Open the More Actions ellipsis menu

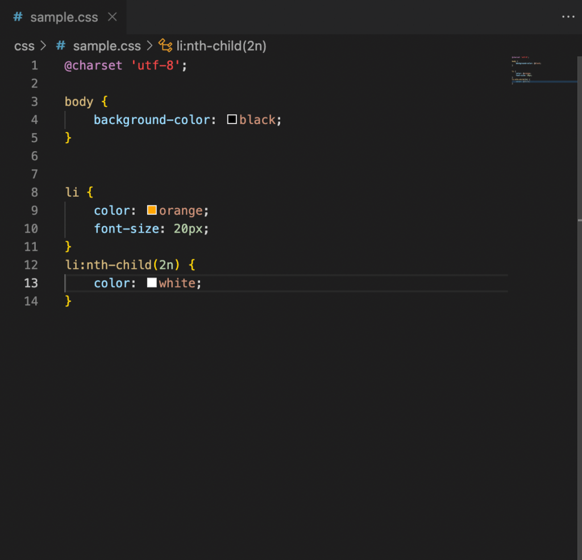pyautogui.click(x=568, y=17)
